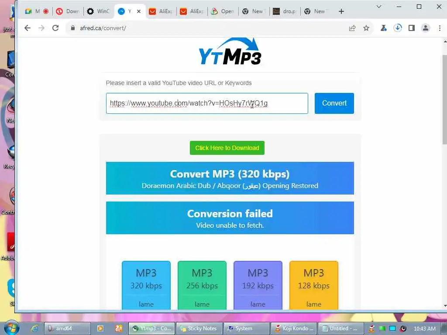The height and width of the screenshot is (335, 447).
Task: Go forward with the forward arrow
Action: pyautogui.click(x=41, y=28)
